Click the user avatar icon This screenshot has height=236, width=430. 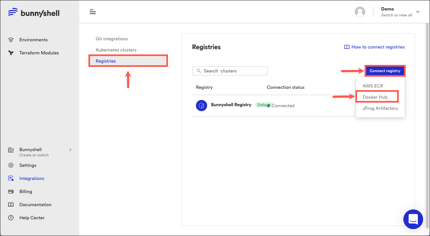(360, 12)
